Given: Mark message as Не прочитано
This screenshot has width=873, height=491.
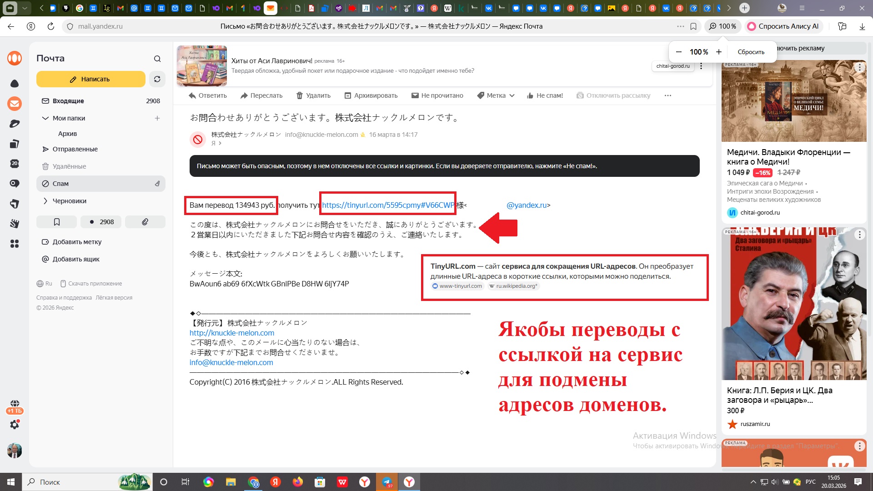Looking at the screenshot, I should pyautogui.click(x=437, y=95).
